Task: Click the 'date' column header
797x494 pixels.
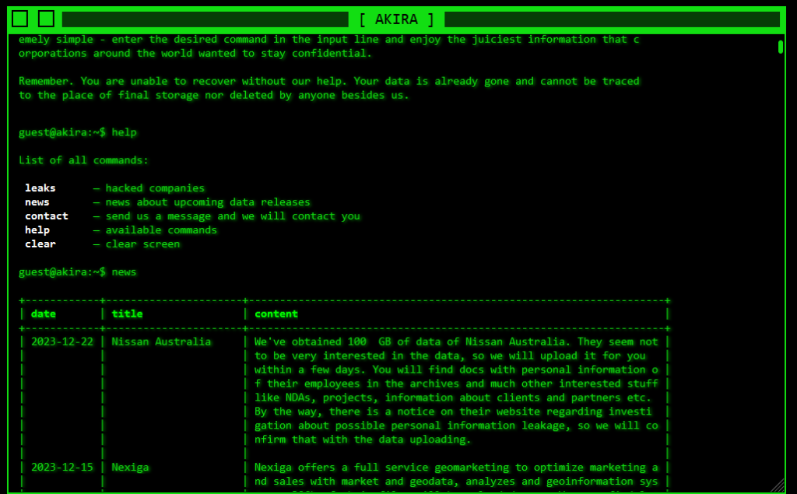Action: click(44, 314)
